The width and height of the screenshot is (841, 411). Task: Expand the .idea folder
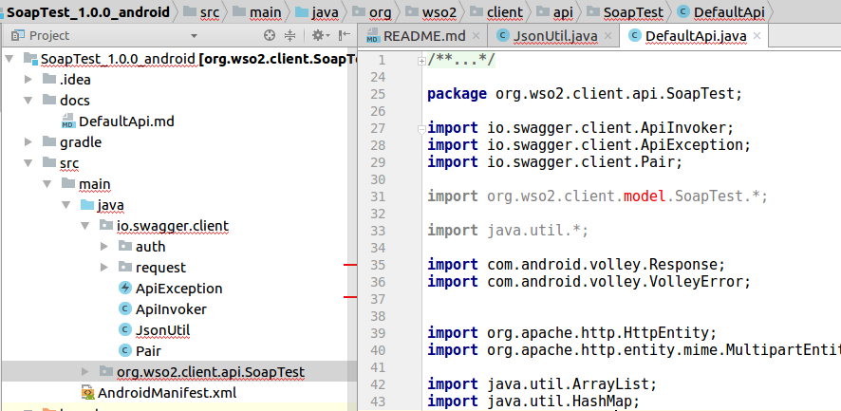tap(28, 80)
